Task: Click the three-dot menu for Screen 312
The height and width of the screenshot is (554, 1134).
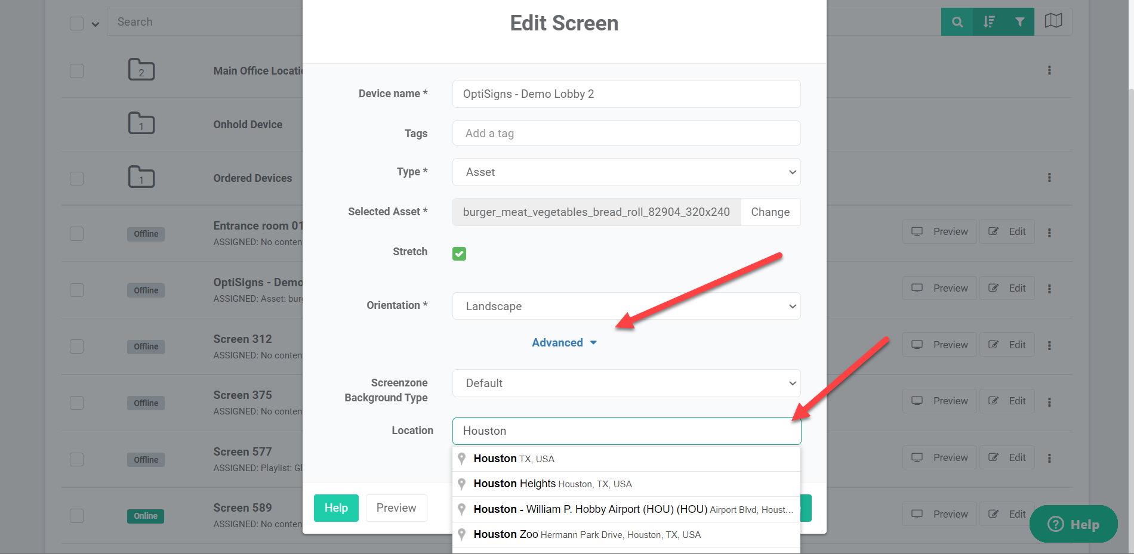Action: (1049, 346)
